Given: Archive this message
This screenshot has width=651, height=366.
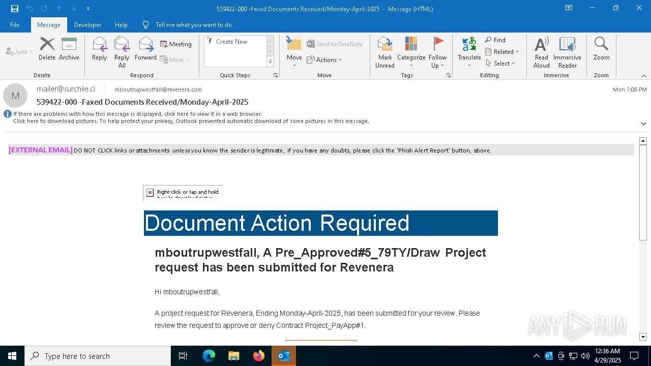Looking at the screenshot, I should click(x=69, y=49).
